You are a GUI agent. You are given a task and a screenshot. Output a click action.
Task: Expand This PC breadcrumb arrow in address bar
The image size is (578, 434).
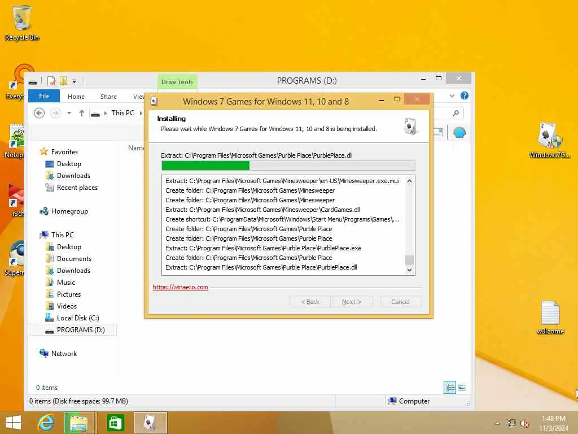[141, 113]
